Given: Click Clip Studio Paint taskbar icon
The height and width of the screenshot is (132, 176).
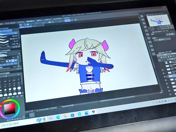Looking at the screenshot, I should (93, 112).
